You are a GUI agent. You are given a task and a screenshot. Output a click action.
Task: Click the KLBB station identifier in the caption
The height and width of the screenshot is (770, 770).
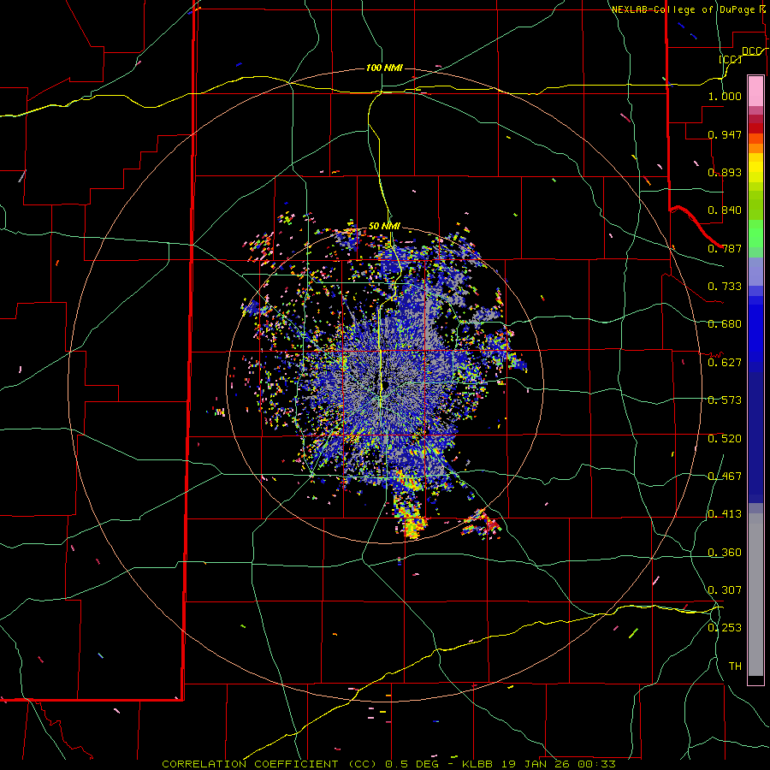(477, 764)
